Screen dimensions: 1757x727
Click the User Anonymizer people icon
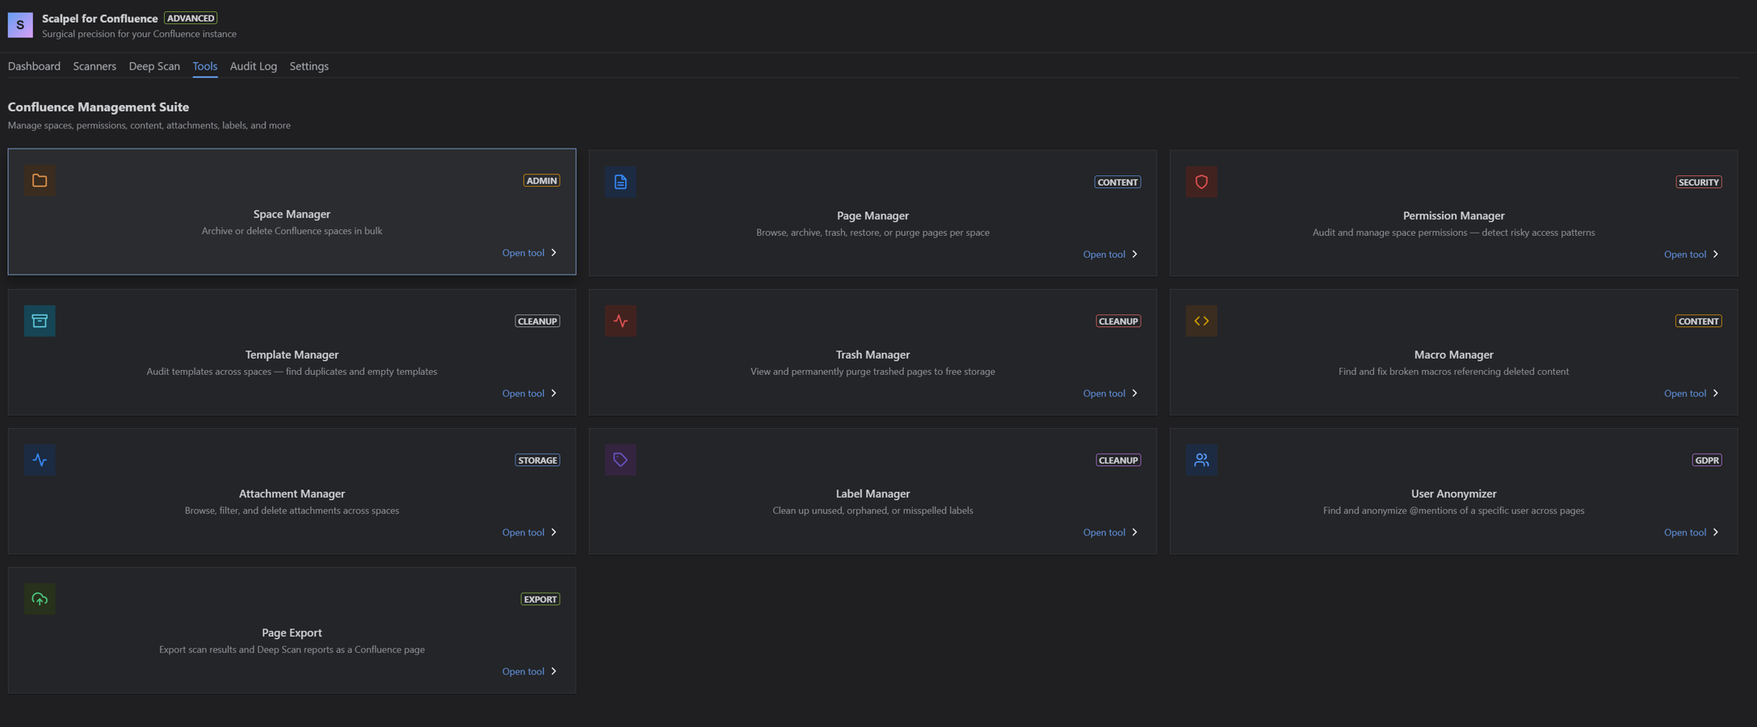point(1201,460)
